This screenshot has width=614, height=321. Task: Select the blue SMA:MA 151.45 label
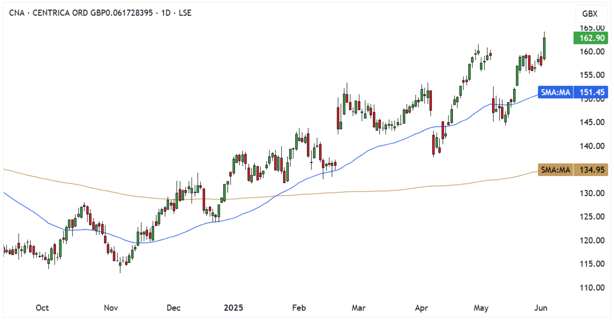pos(573,92)
